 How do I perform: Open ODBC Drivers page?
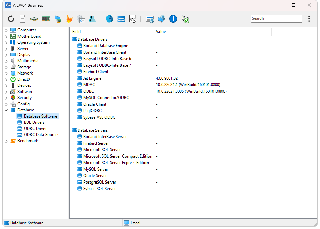coord(36,129)
